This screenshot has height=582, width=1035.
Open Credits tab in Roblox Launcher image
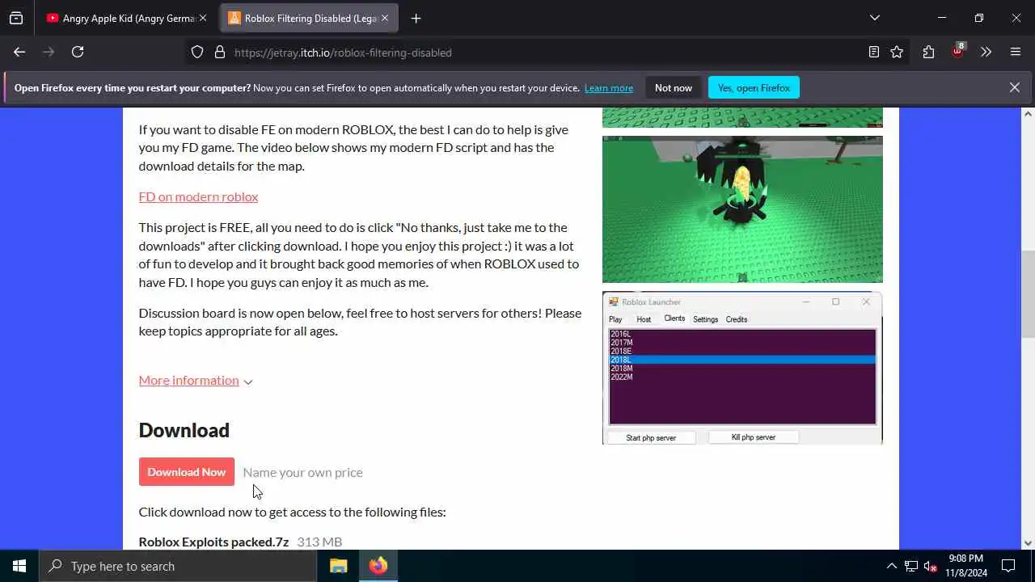click(x=737, y=319)
